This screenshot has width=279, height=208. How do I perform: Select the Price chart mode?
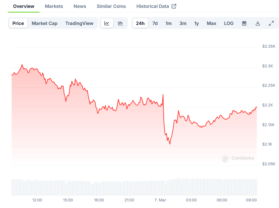[x=18, y=23]
